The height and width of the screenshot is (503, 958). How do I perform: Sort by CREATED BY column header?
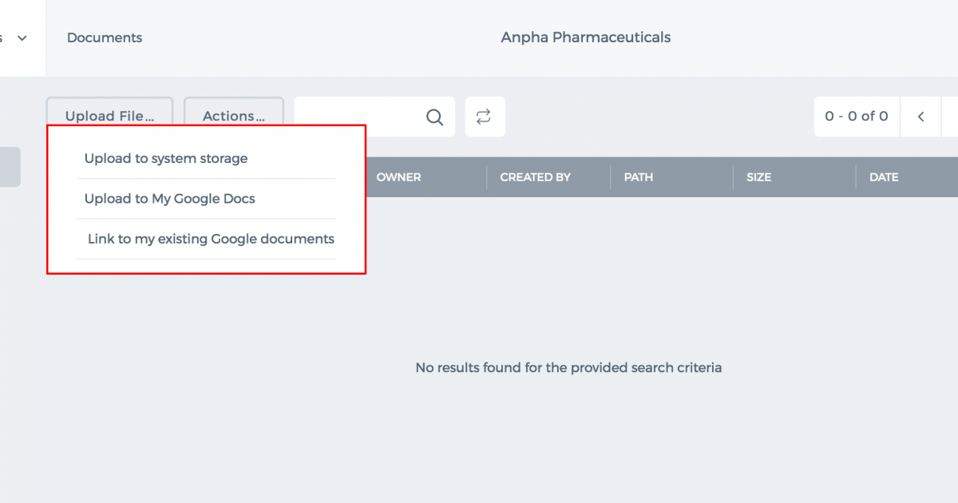[x=536, y=177]
